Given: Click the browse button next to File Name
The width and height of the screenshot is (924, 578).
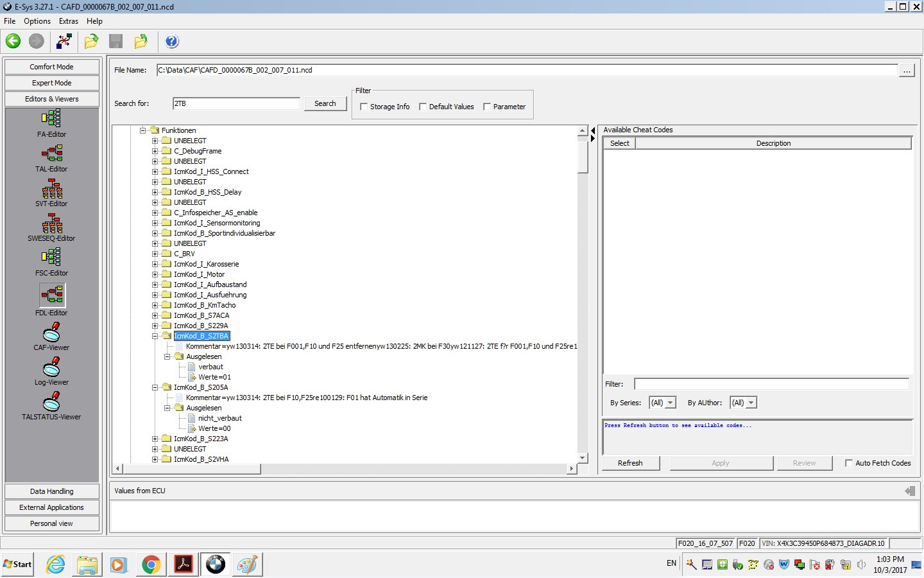Looking at the screenshot, I should tap(906, 71).
